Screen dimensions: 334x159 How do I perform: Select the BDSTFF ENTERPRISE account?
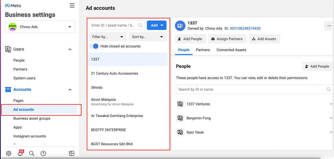click(128, 130)
